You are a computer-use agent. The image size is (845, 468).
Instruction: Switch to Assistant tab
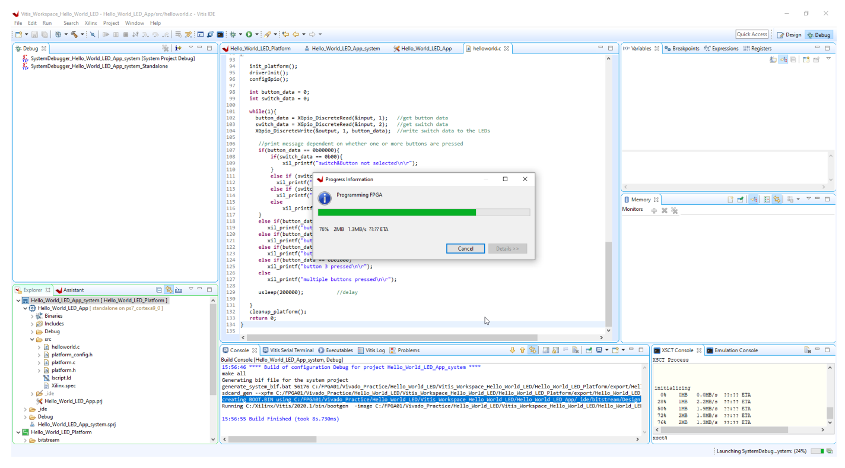tap(70, 290)
